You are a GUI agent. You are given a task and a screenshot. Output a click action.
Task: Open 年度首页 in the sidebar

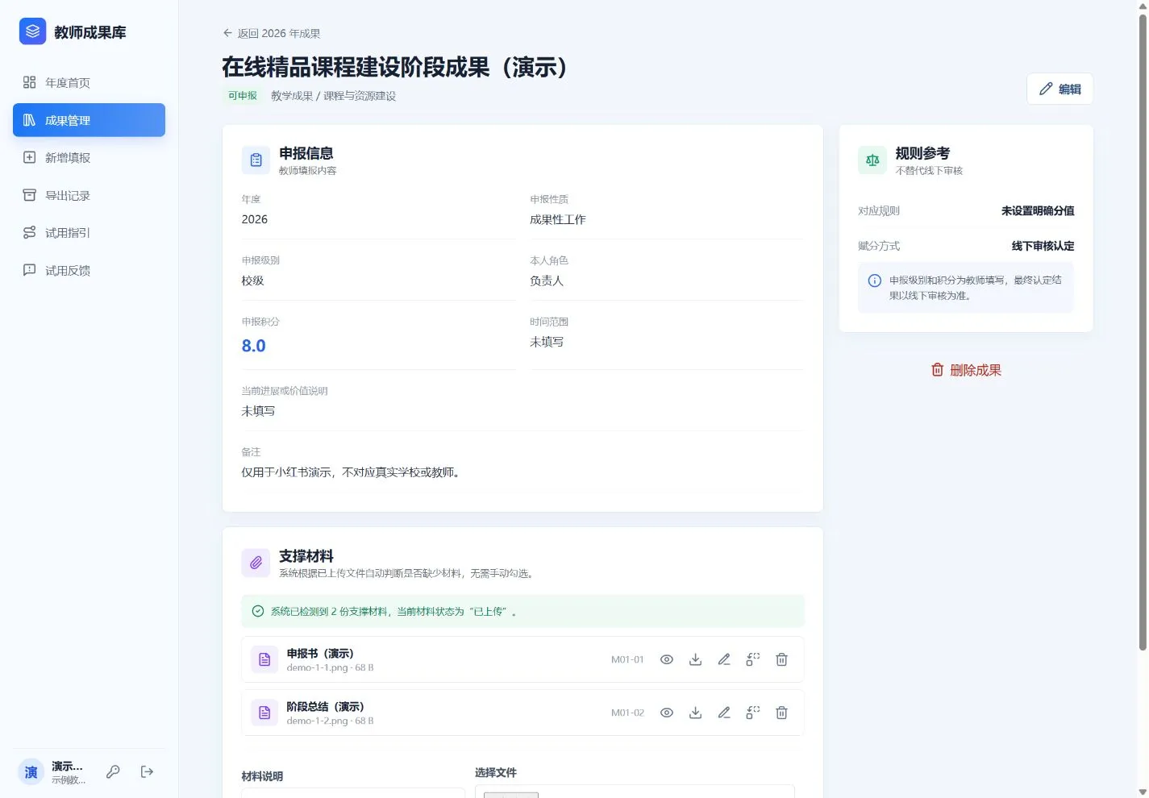click(89, 82)
